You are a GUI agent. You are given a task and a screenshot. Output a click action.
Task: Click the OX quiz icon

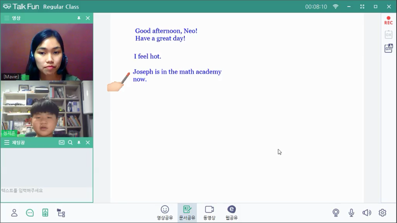tap(389, 35)
